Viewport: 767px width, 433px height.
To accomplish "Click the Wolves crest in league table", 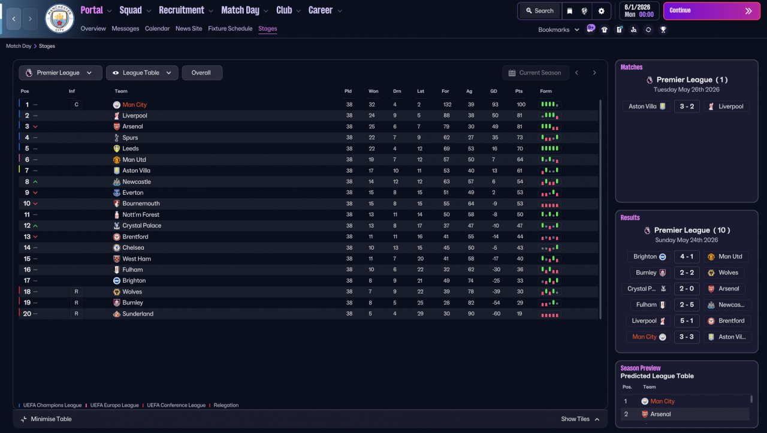I will (x=117, y=292).
